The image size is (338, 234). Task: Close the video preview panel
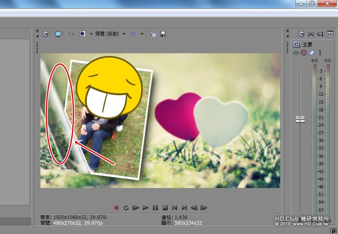37,31
